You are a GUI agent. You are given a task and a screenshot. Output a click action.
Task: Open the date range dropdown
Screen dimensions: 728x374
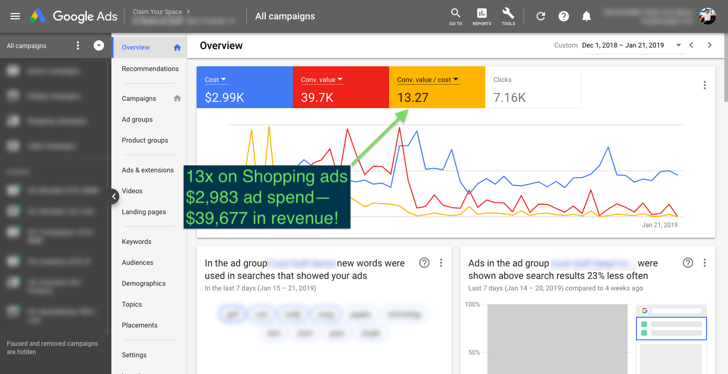click(632, 45)
